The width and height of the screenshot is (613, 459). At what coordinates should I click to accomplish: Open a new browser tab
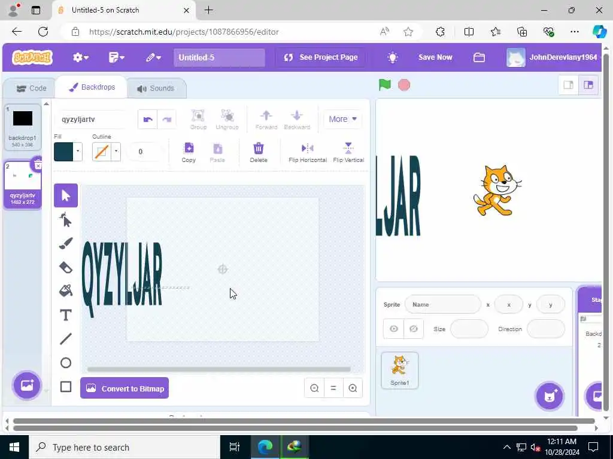(209, 10)
